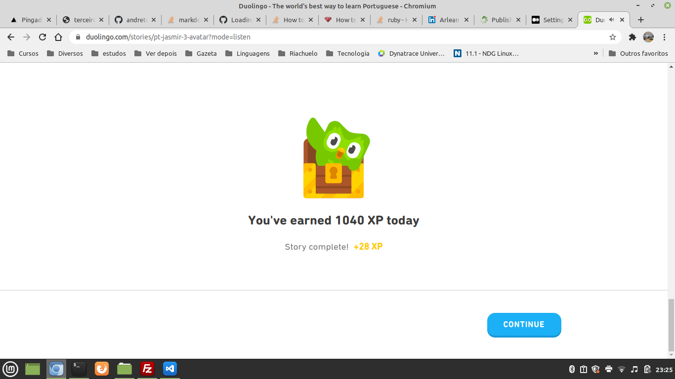
Task: Launch Visual Studio Code from the taskbar
Action: click(x=170, y=369)
